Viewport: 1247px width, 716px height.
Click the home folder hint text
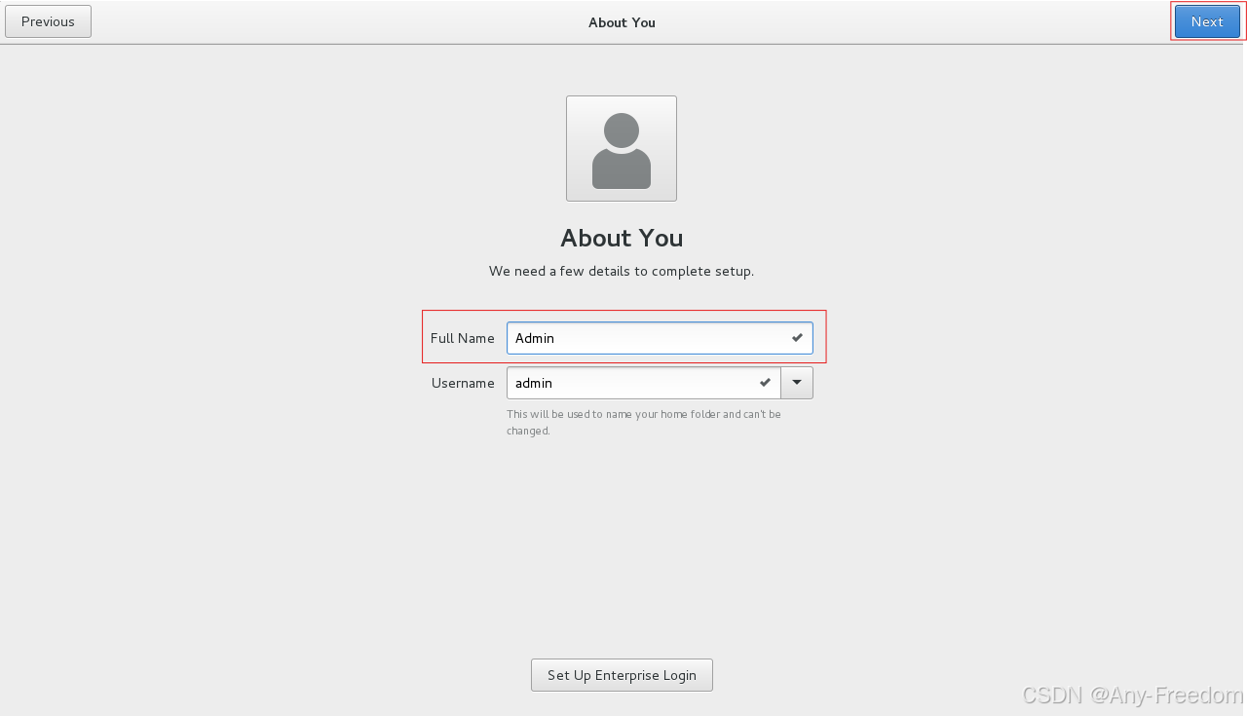(x=644, y=422)
